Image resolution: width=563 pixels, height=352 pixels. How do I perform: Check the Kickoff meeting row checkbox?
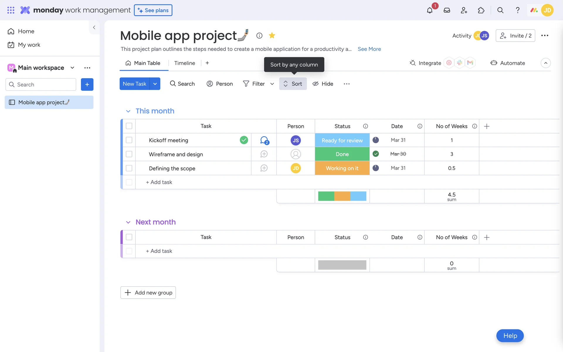[129, 140]
